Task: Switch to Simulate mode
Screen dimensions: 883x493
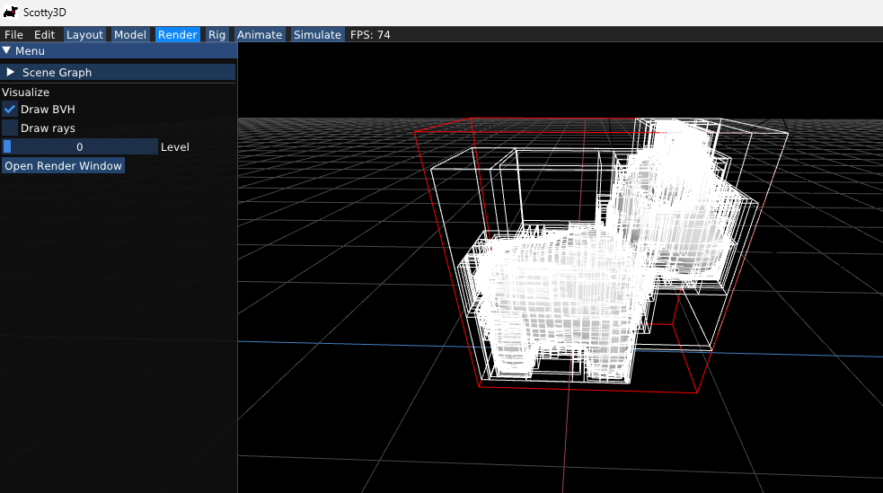Action: [x=318, y=35]
